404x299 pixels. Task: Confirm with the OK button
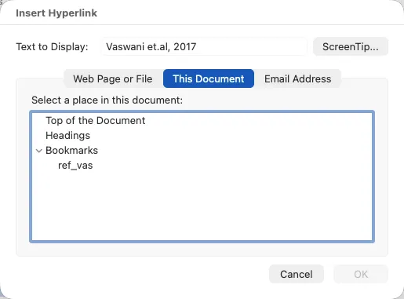click(x=361, y=274)
